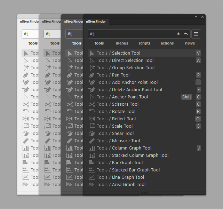Click the Stacked Bar Graph Tool icon

tap(92, 170)
